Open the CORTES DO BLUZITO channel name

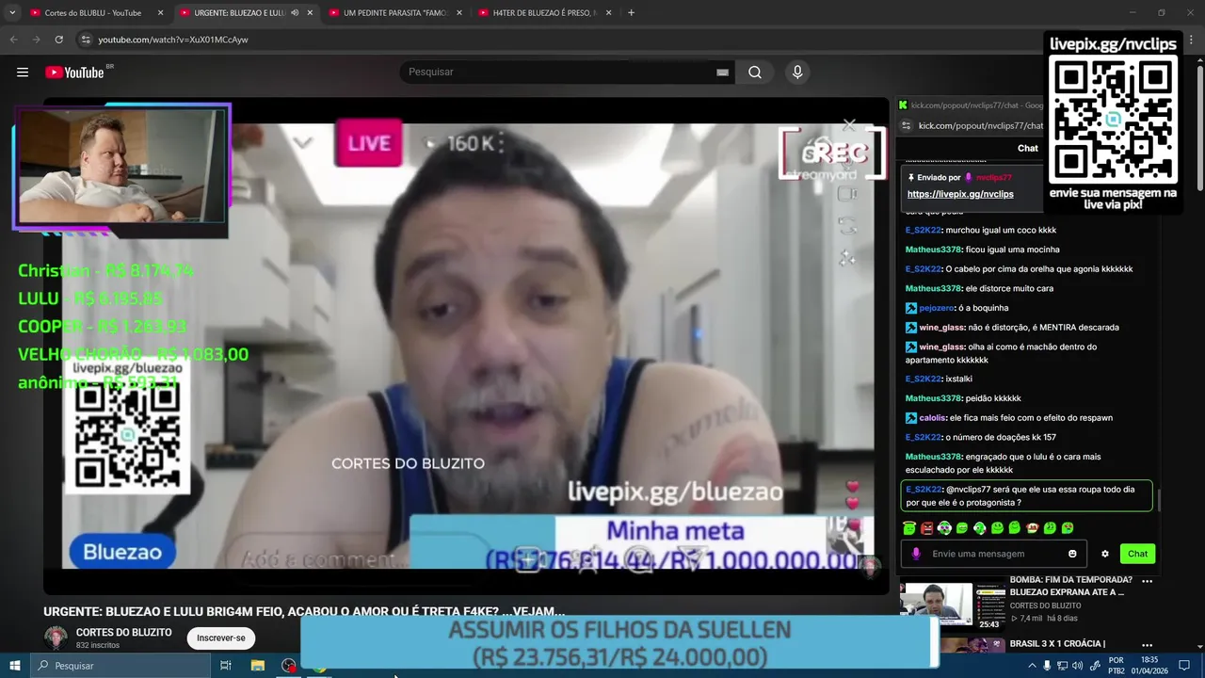coord(123,632)
